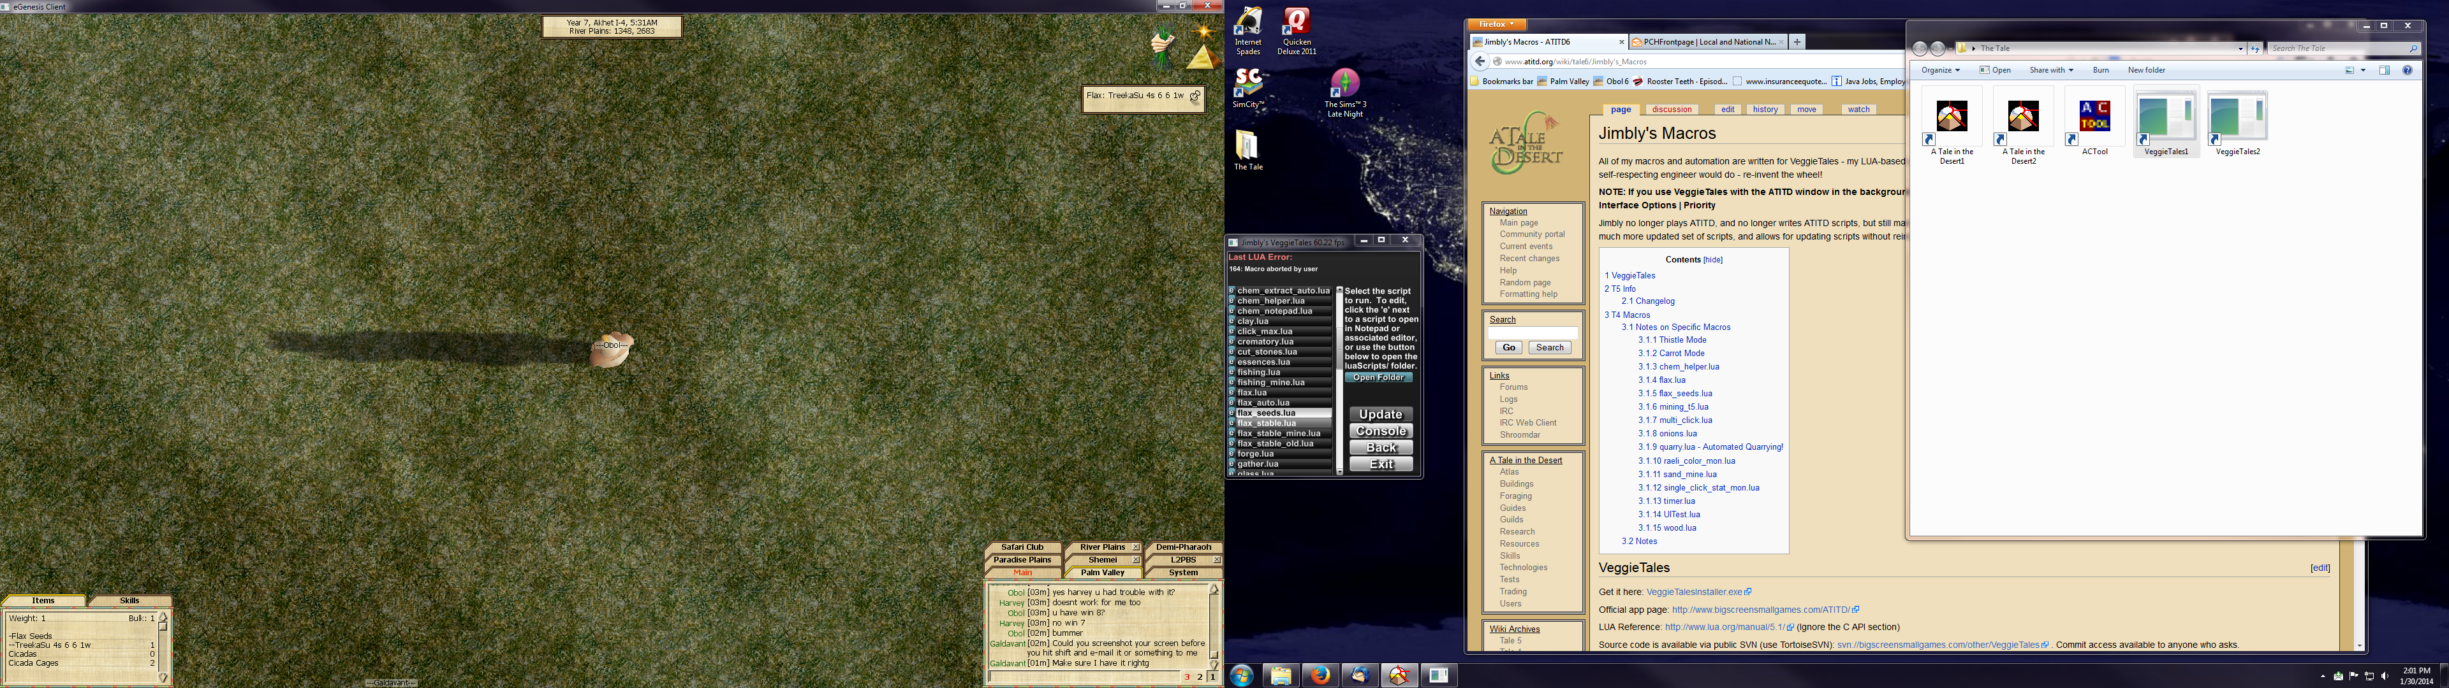
Task: Close the River Plains chat tab
Action: (x=1135, y=547)
